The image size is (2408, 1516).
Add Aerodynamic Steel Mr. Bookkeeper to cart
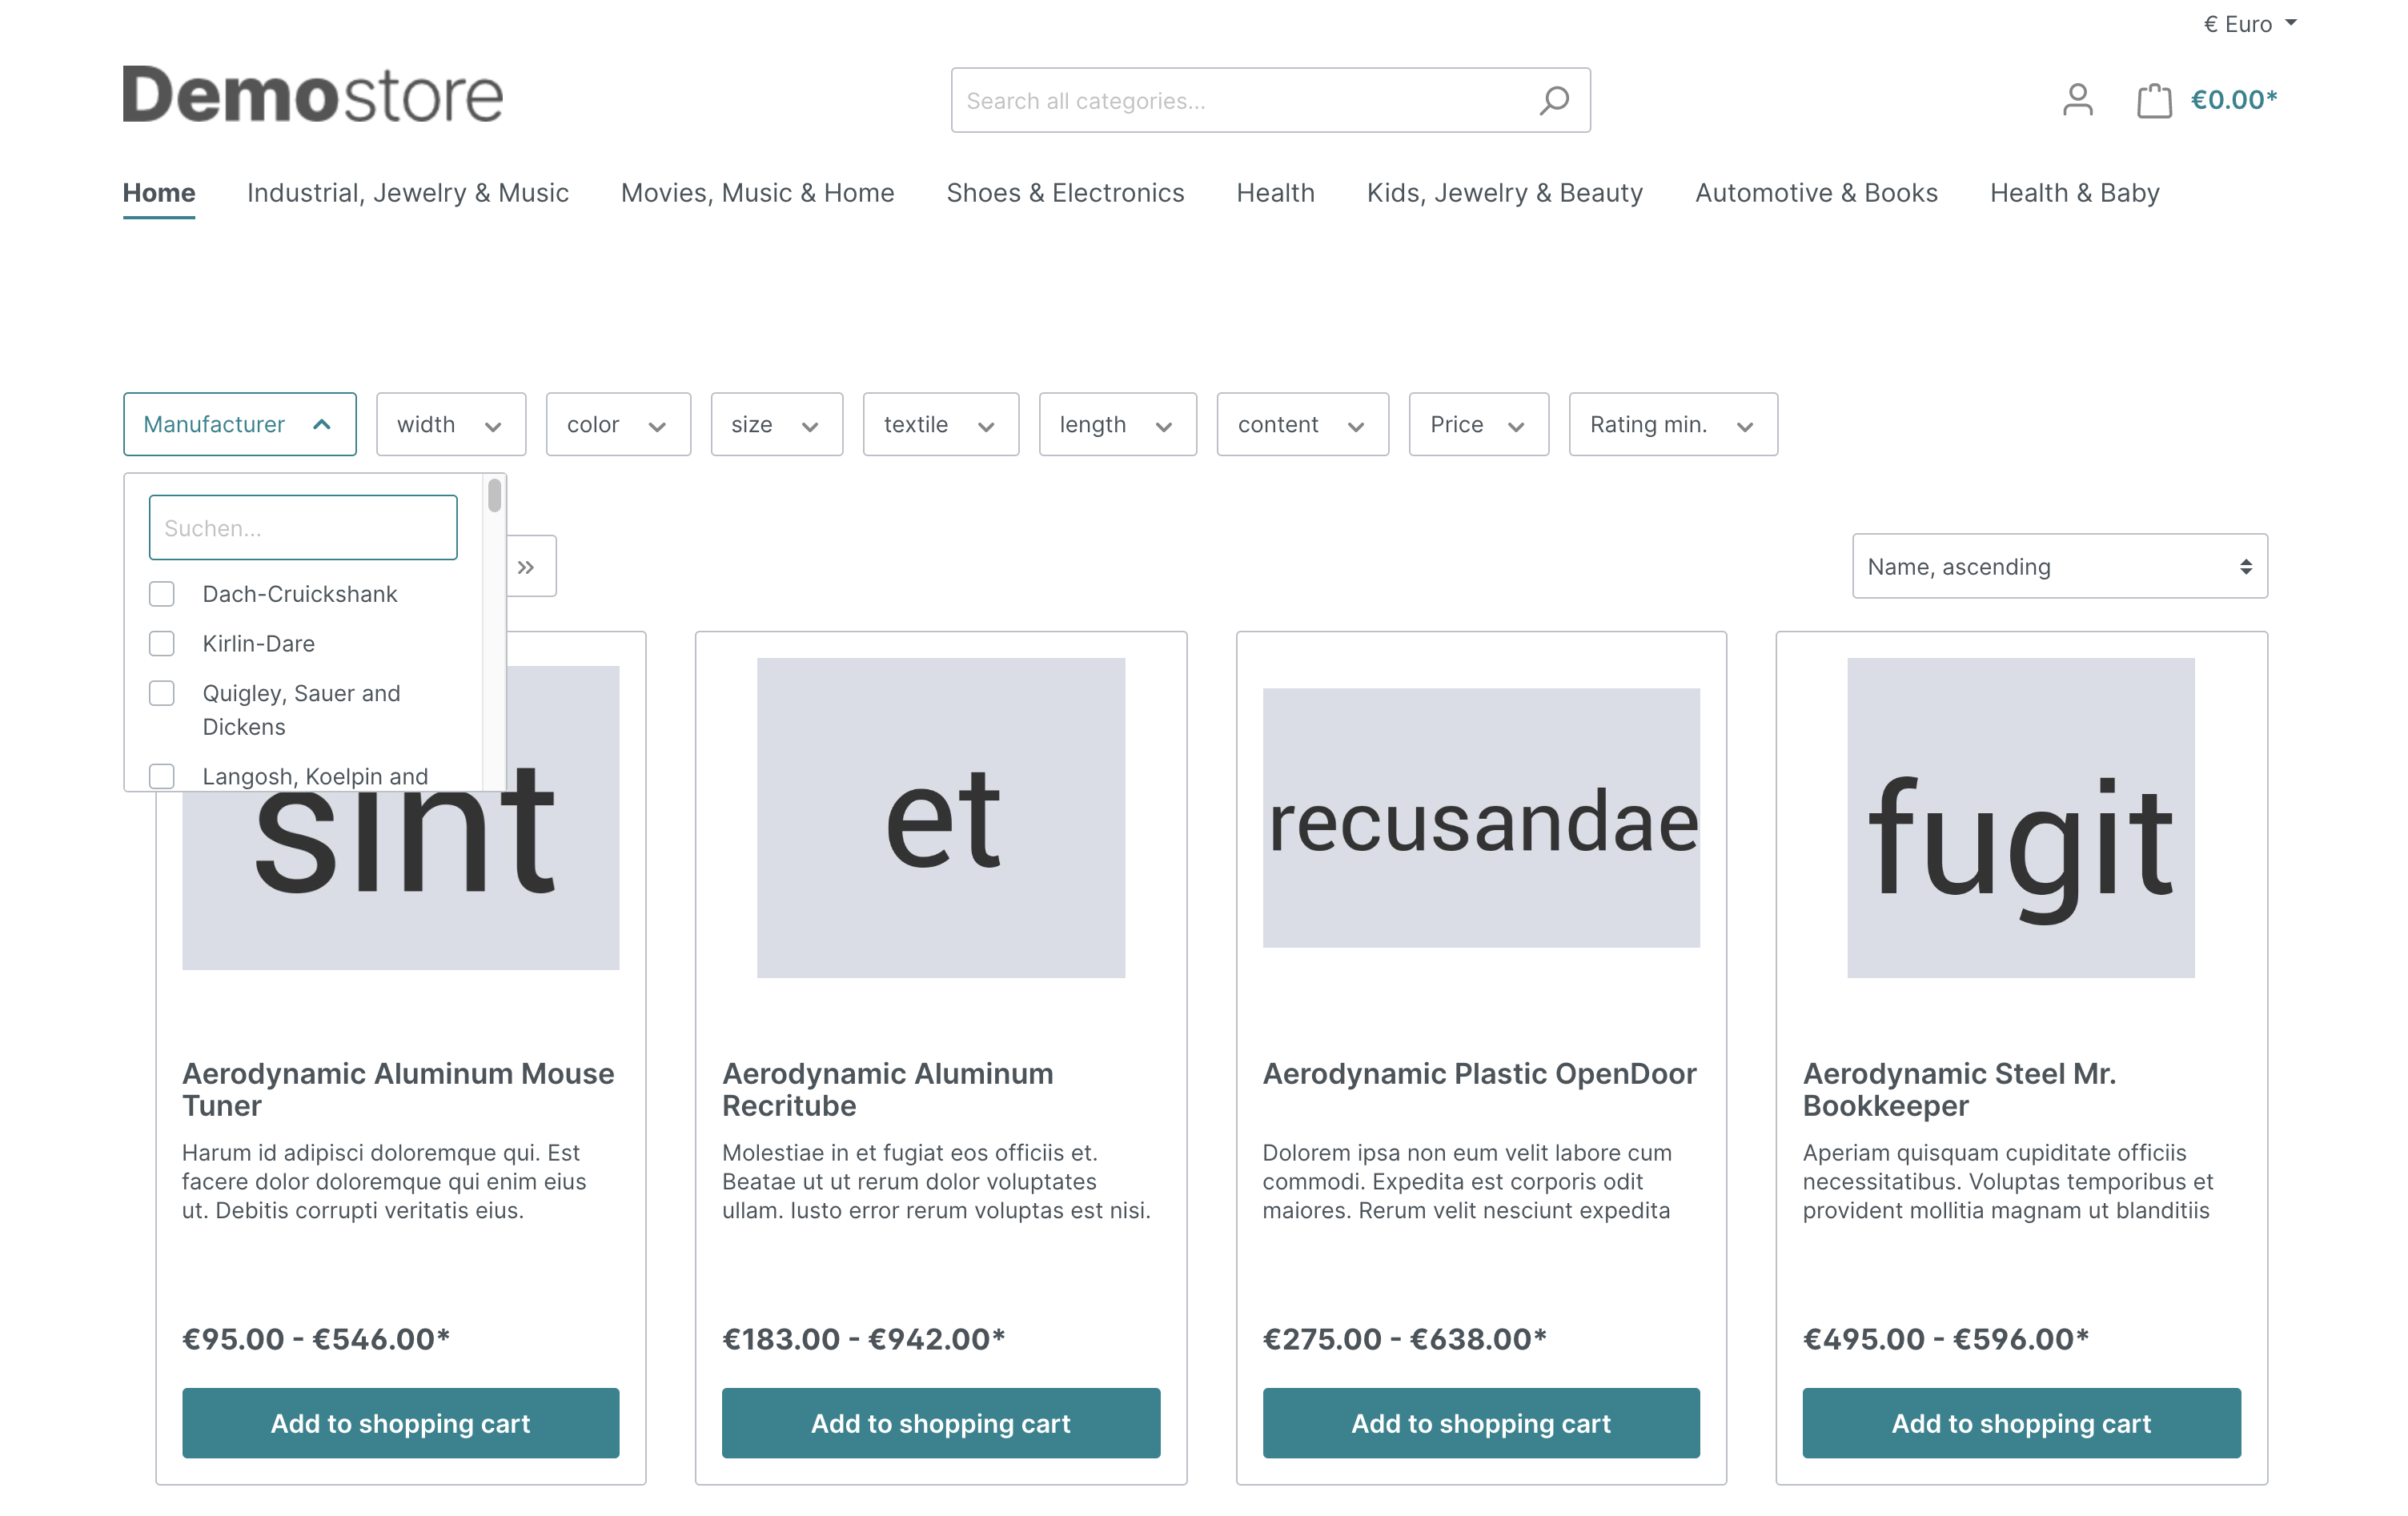click(x=2021, y=1422)
